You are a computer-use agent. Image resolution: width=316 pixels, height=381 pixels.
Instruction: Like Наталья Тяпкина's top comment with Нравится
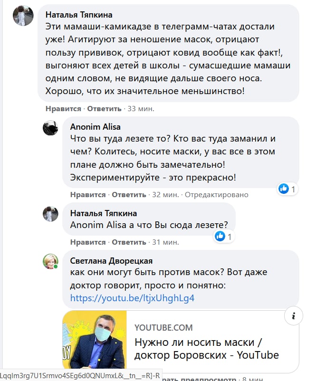63,109
